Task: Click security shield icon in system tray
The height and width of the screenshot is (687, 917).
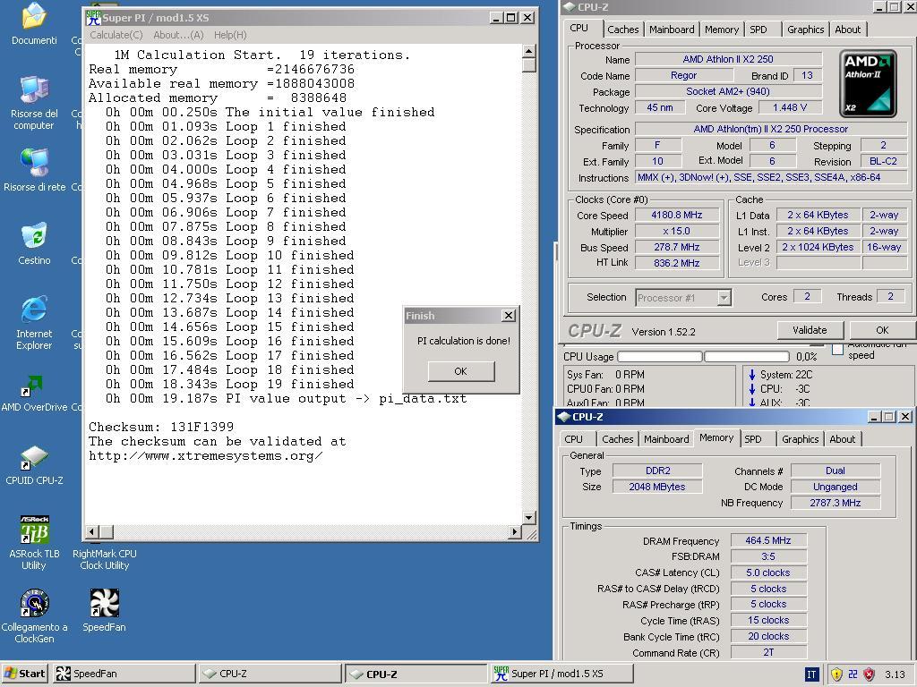Action: click(836, 674)
